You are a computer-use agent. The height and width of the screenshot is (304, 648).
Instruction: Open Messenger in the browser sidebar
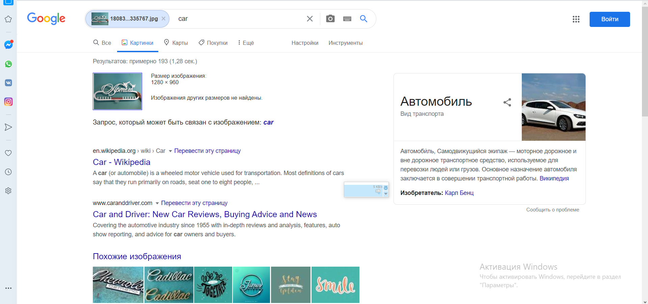coord(8,44)
